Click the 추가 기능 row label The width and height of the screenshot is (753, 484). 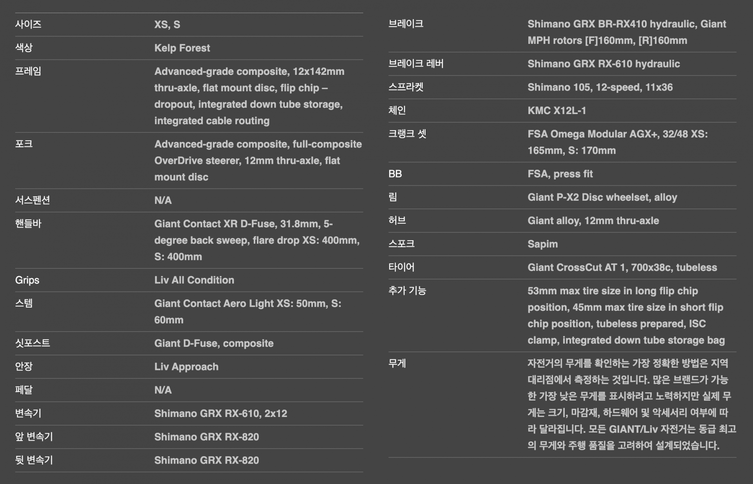(x=407, y=290)
